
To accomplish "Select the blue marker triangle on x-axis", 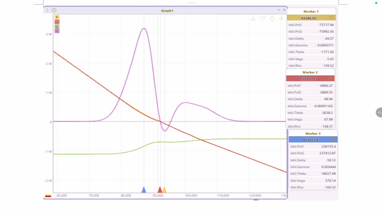I will [x=144, y=190].
